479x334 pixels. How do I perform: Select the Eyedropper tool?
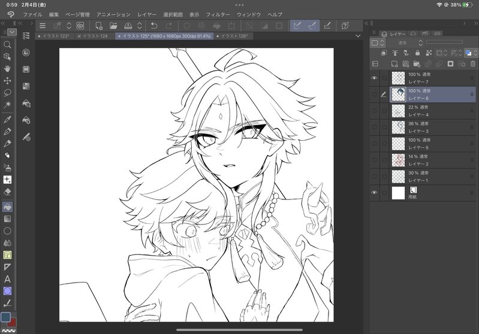[7, 119]
